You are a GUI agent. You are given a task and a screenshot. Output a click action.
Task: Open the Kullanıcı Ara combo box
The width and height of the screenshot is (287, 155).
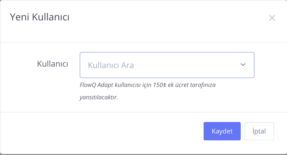pyautogui.click(x=167, y=65)
